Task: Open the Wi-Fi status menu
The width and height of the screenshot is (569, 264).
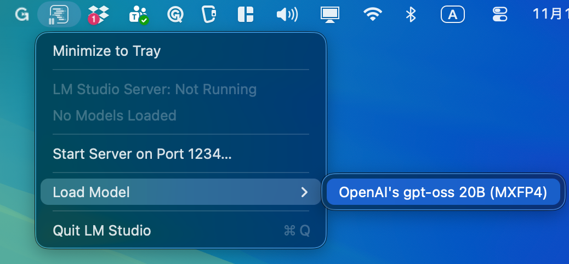Action: point(372,14)
